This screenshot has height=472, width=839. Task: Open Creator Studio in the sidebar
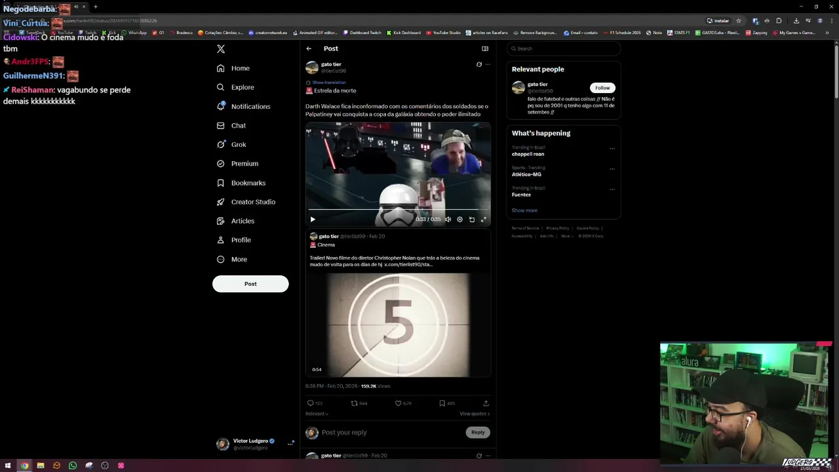(x=246, y=202)
